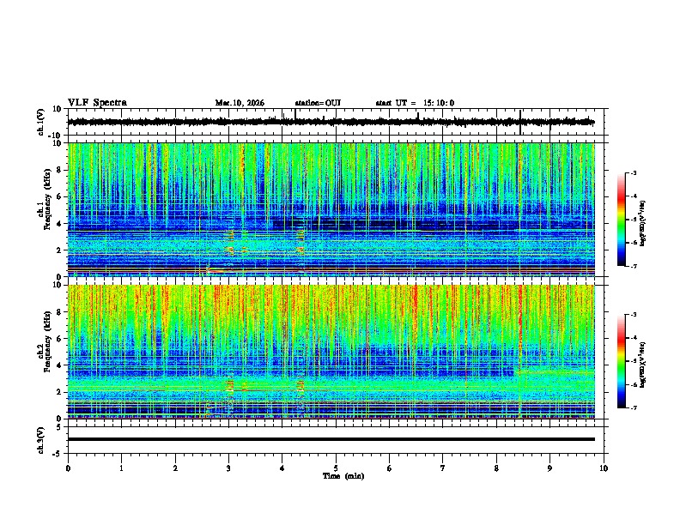
Task: Click the "VLF Spectra" plot title
Action: pos(97,103)
